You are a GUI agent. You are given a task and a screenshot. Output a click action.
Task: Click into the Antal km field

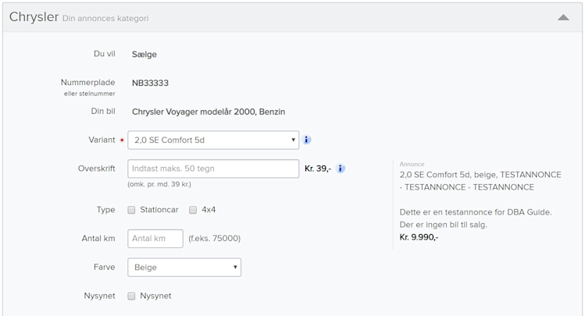coord(155,239)
